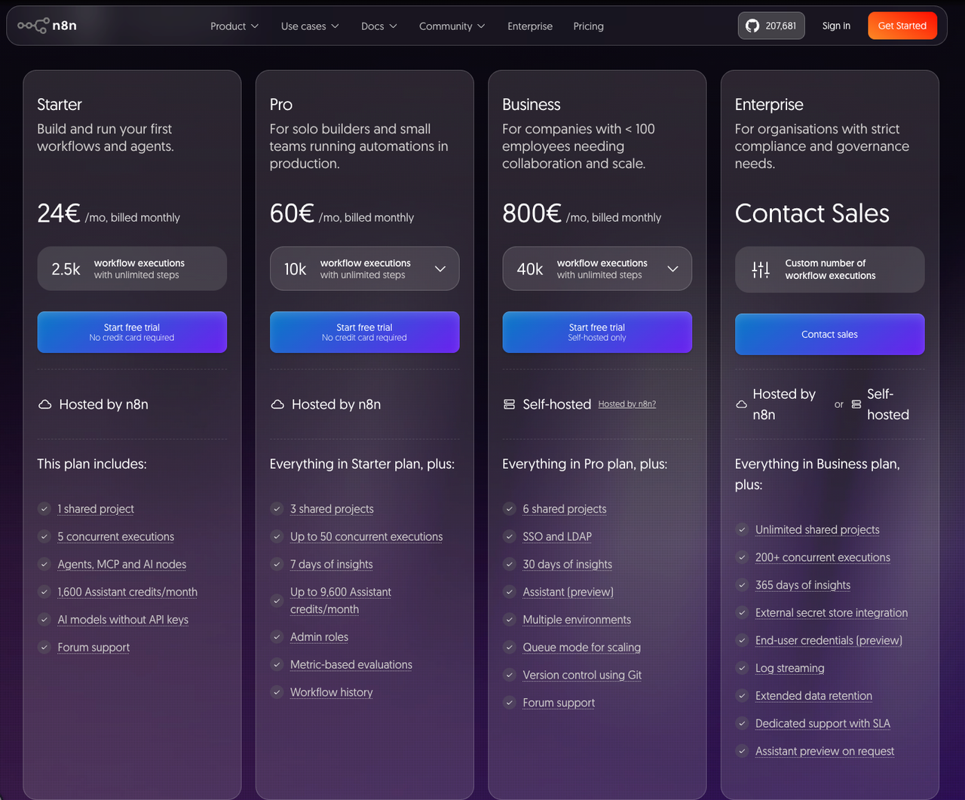Screen dimensions: 965x800
Task: Click "365 days of insights"
Action: coord(803,585)
